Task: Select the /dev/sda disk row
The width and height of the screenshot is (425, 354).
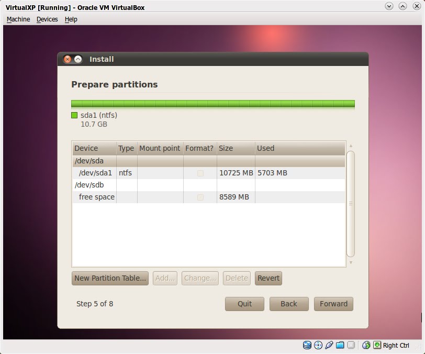Action: 209,161
